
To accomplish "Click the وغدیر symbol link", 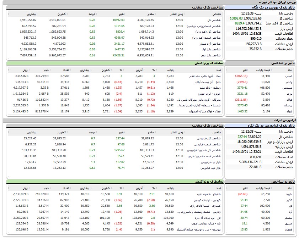I will [x=289, y=82].
